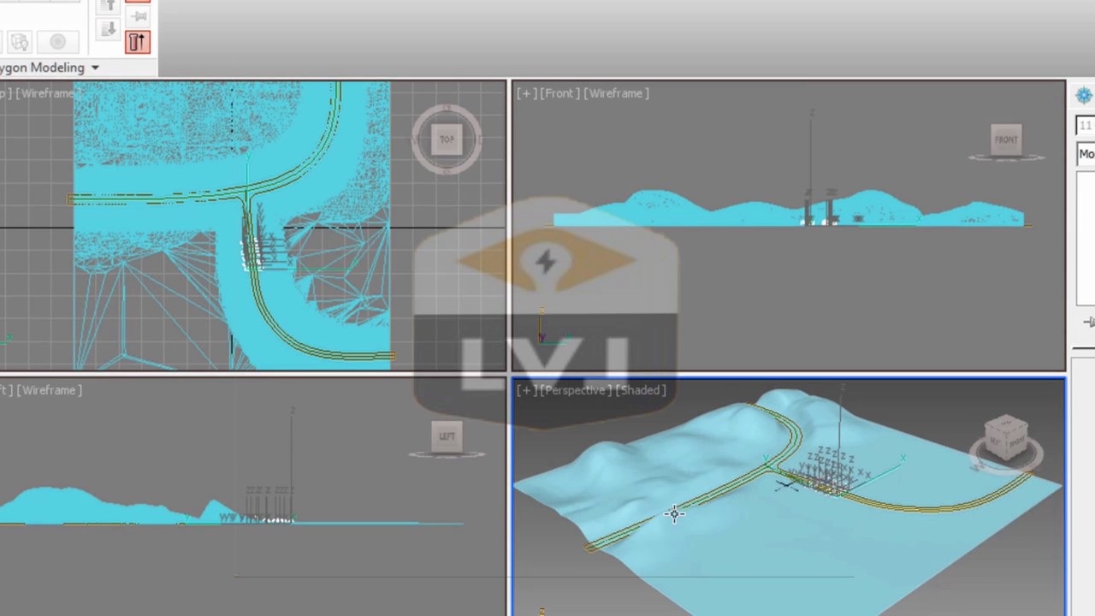Open the [Perspective] view label menu

(x=574, y=390)
